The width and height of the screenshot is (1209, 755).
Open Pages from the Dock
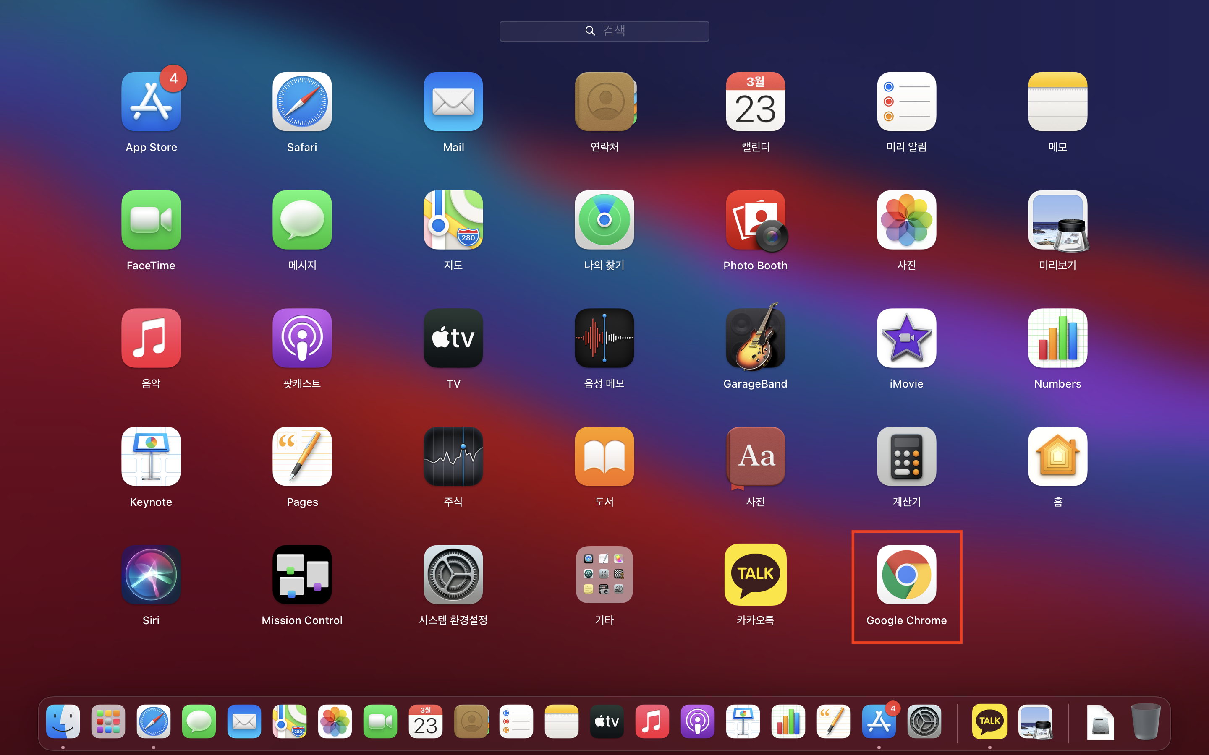(833, 721)
